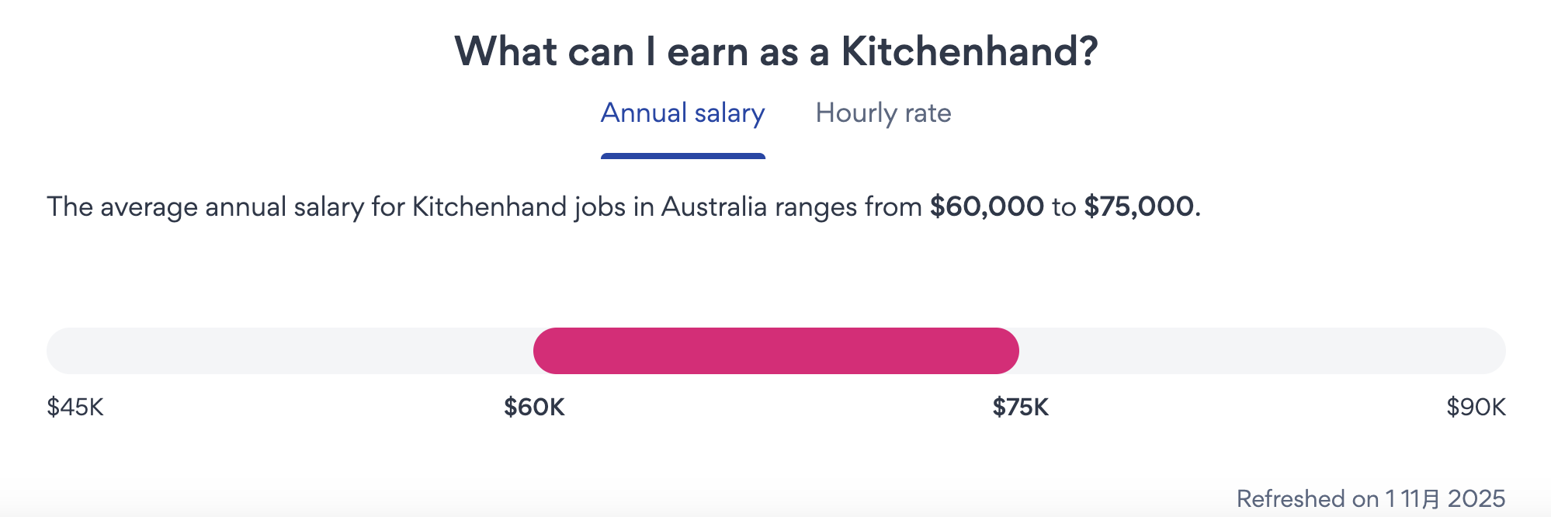Click the $75K scale label
This screenshot has height=517, width=1551.
pyautogui.click(x=1020, y=407)
